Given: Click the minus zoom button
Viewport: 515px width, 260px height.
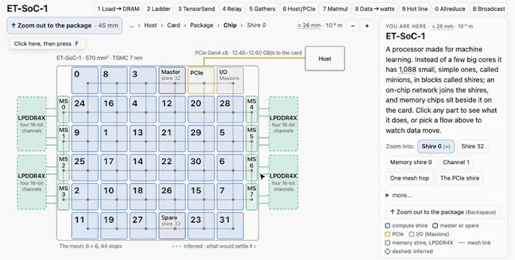Looking at the screenshot, I should tap(353, 26).
